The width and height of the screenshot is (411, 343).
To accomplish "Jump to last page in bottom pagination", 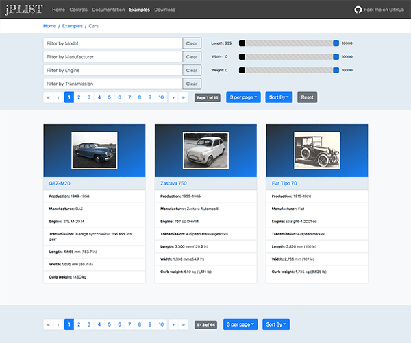I will click(184, 324).
